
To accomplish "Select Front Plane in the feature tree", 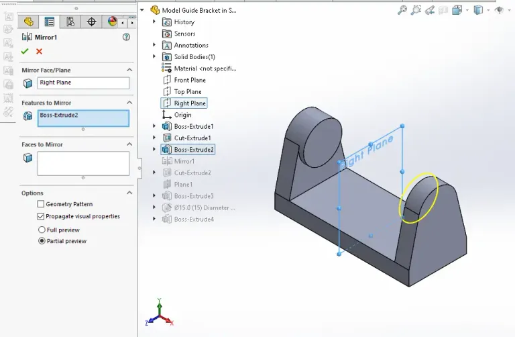I will pyautogui.click(x=189, y=80).
